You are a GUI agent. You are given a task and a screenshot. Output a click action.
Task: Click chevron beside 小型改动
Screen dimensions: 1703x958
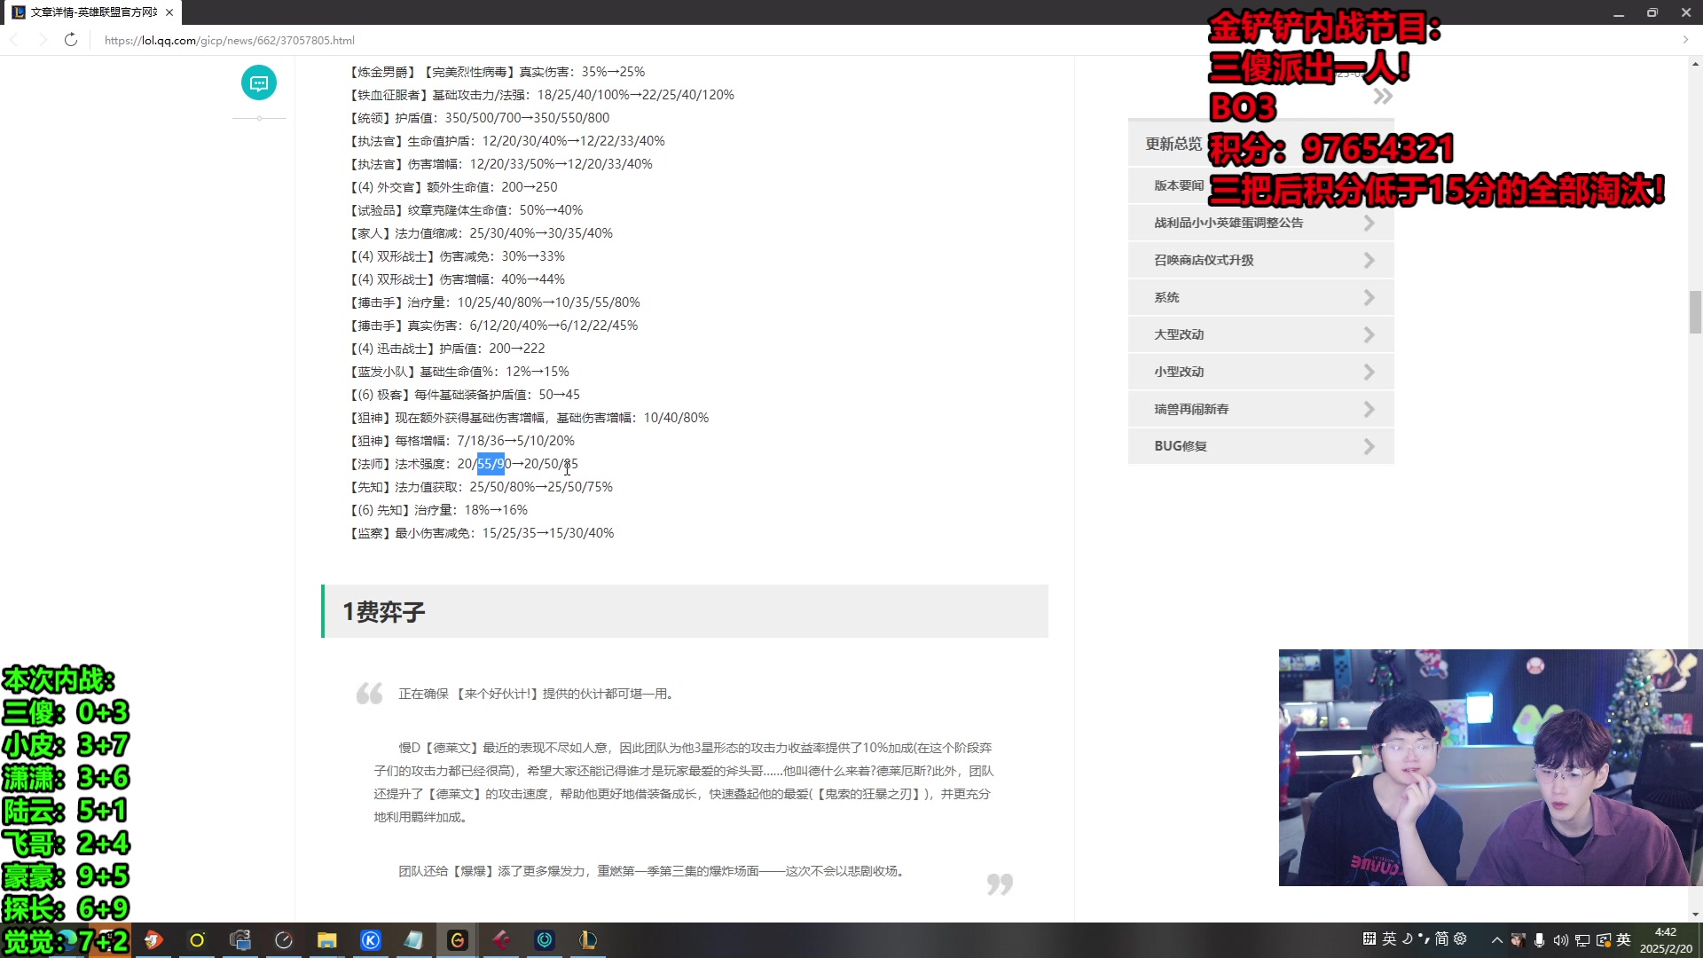[1369, 372]
